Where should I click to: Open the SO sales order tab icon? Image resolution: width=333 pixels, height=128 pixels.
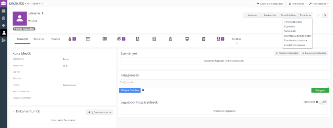(x=170, y=39)
